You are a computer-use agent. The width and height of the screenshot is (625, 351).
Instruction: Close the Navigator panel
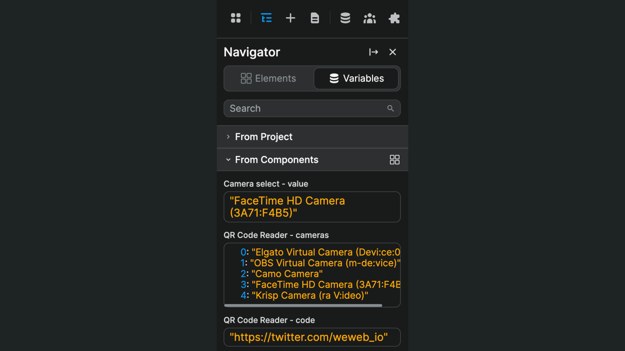[393, 52]
